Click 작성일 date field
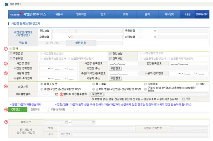Viewport: 213px width, 141px height. 52,43
